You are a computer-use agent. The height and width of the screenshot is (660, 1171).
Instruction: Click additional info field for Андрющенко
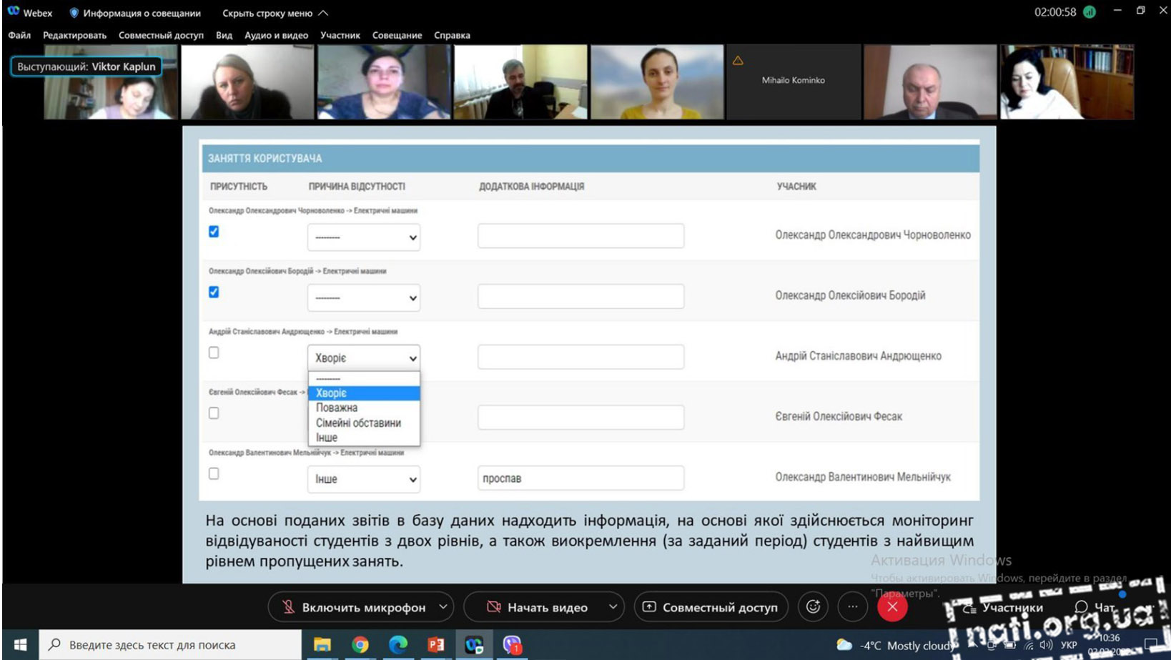(580, 357)
